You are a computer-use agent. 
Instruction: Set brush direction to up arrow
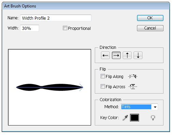[x=127, y=55]
